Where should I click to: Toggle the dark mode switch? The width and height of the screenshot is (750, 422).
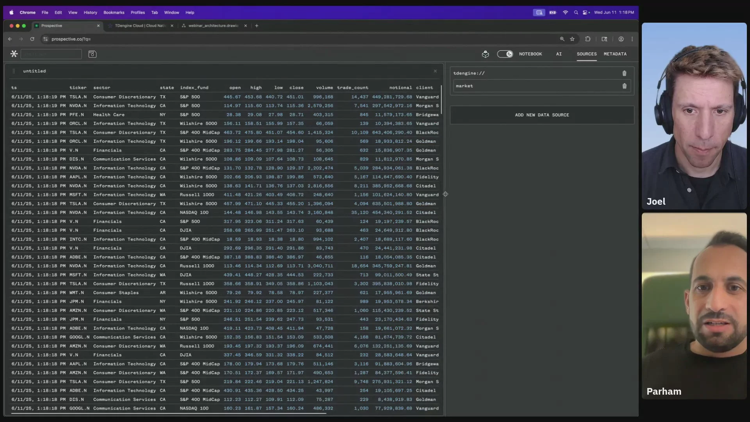505,54
